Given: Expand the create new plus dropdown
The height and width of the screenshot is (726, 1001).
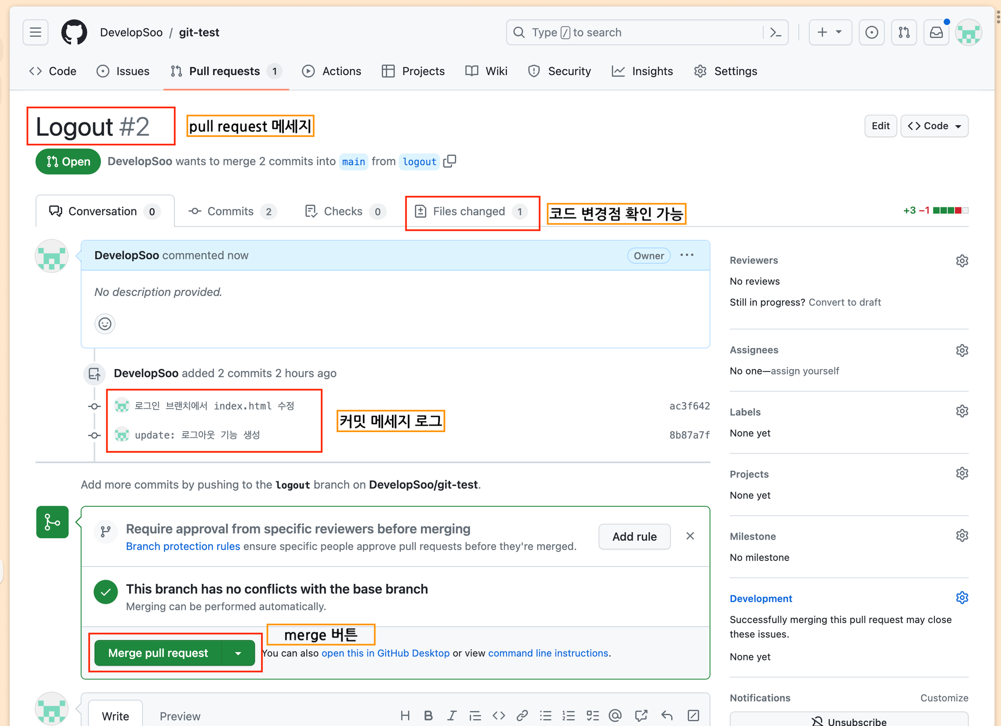Looking at the screenshot, I should (830, 33).
